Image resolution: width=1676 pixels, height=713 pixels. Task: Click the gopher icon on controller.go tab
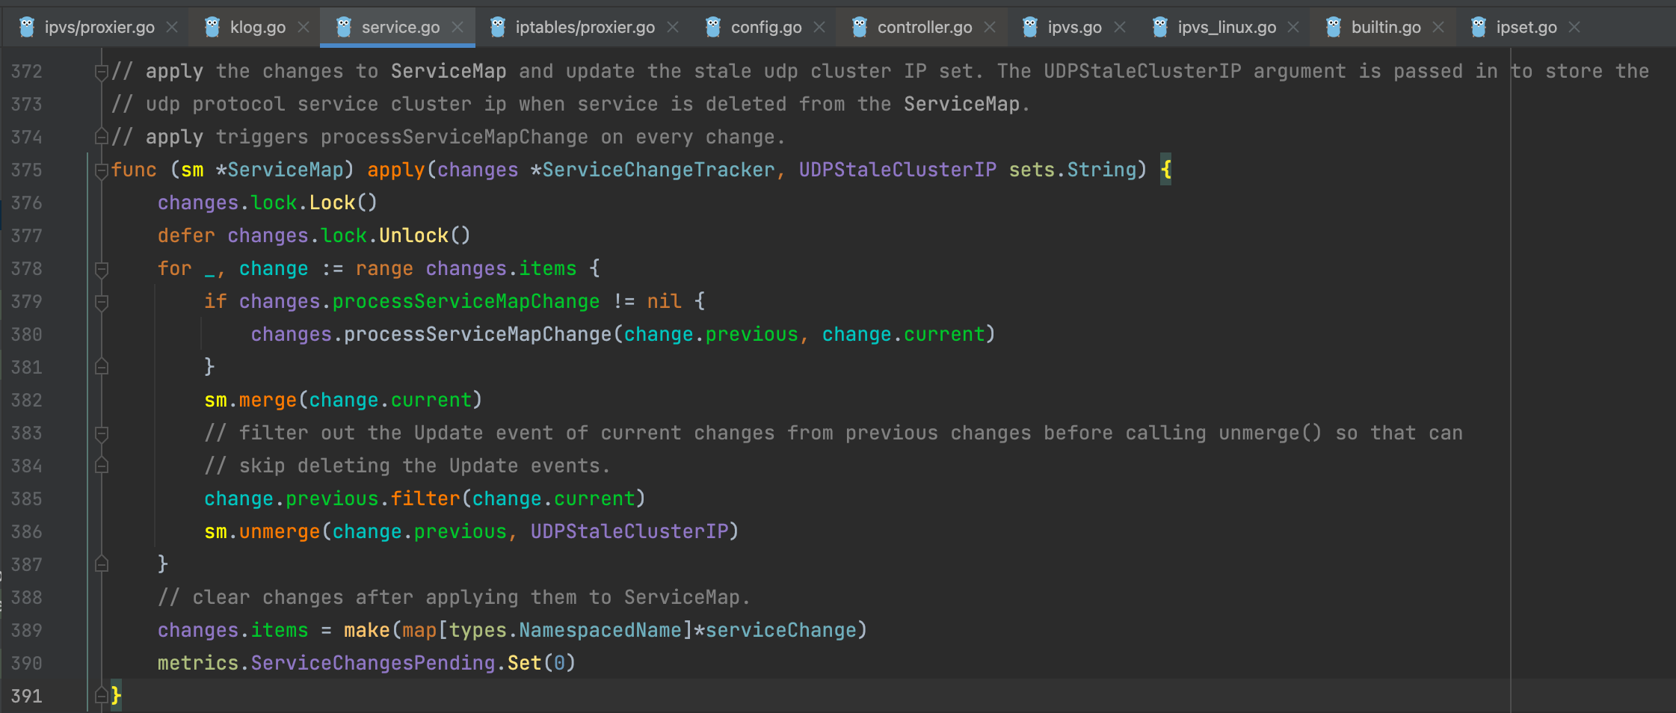point(860,27)
